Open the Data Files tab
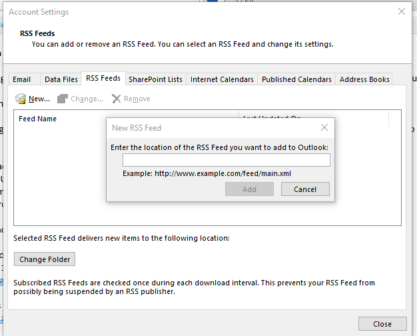Viewport: 417px width, 336px height. click(x=61, y=79)
